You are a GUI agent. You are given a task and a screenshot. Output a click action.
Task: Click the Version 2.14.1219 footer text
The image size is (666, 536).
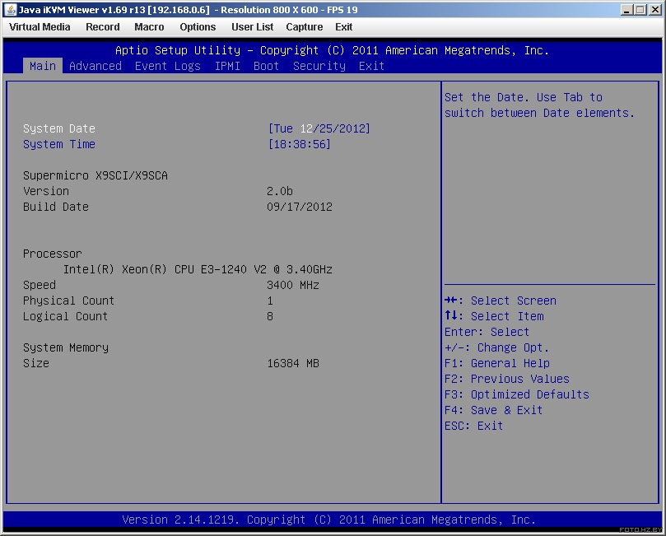[328, 520]
